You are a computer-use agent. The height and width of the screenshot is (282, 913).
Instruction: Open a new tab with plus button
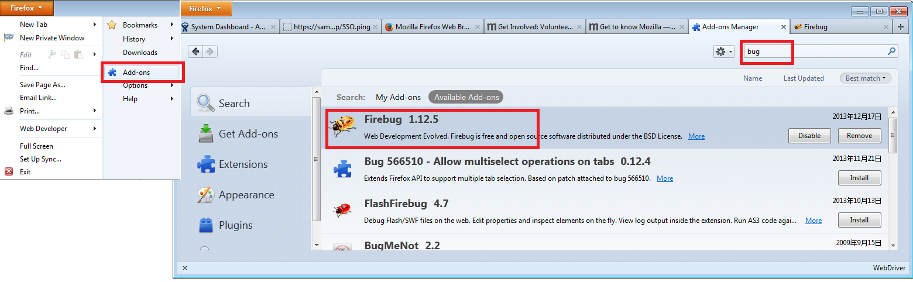901,26
